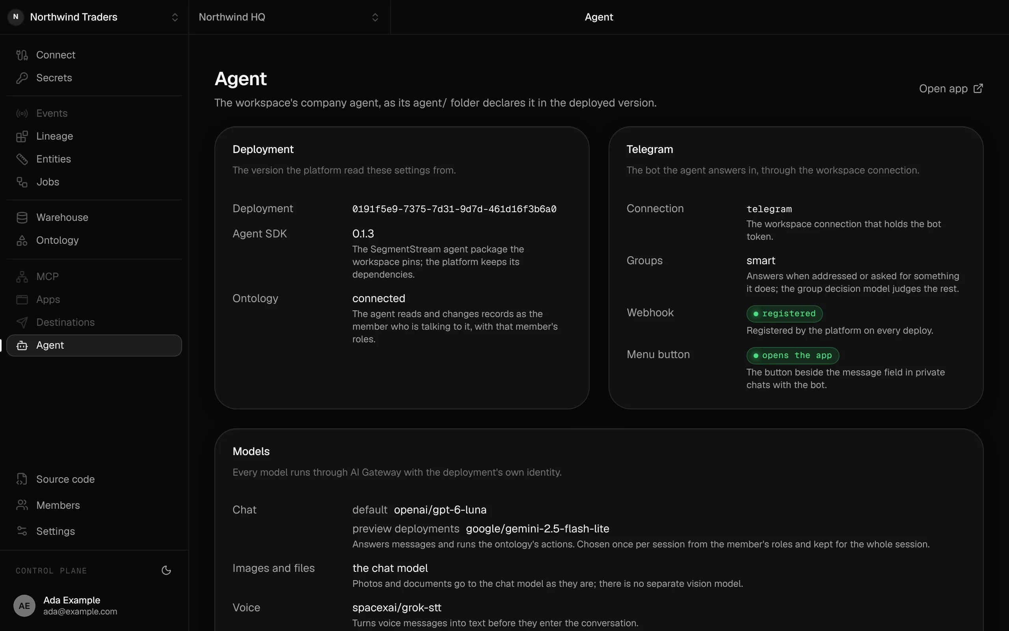Image resolution: width=1009 pixels, height=631 pixels.
Task: Click the Open app link
Action: pos(951,88)
